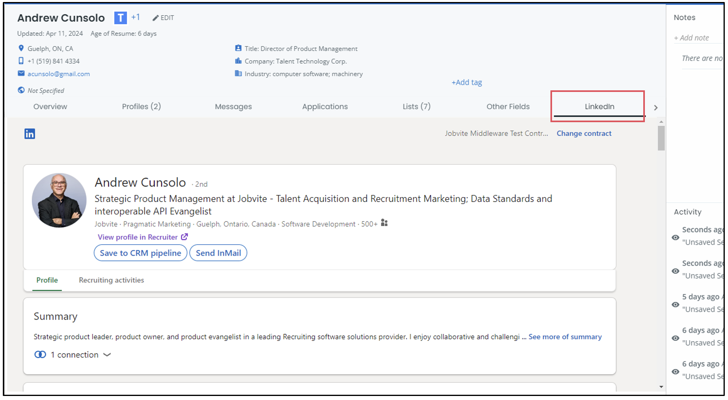Viewport: 728px width, 400px height.
Task: Click the +Add tag link
Action: (x=467, y=82)
